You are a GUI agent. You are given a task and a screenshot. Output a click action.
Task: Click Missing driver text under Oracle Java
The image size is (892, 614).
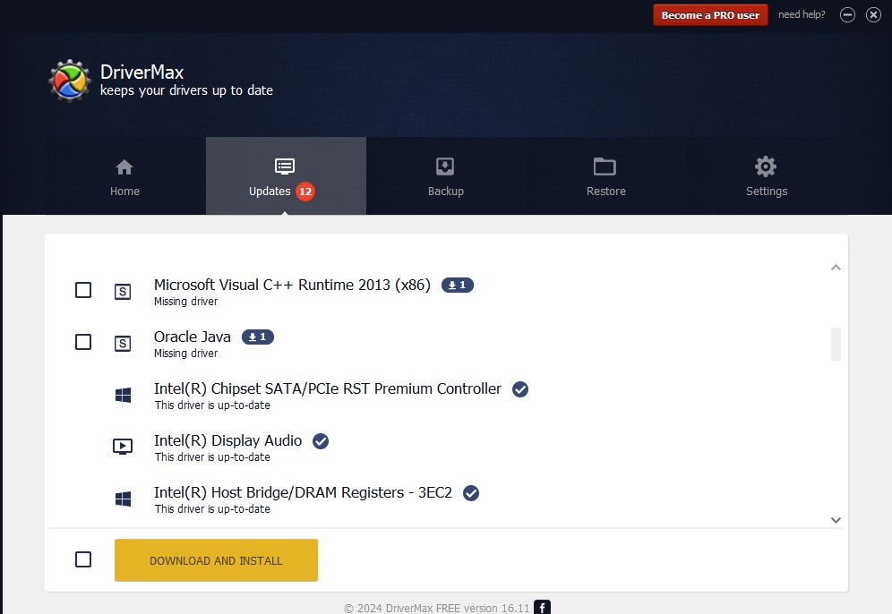point(185,353)
